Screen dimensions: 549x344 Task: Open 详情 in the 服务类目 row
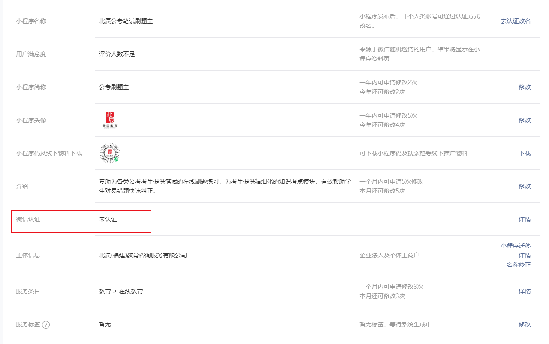point(525,291)
